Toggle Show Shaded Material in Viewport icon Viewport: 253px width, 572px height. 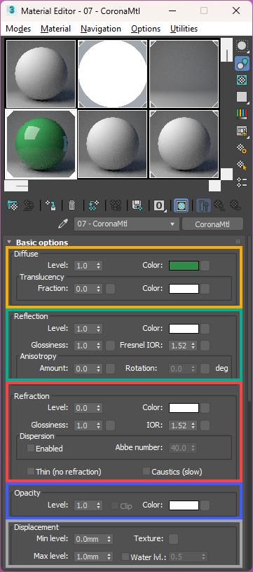(182, 206)
